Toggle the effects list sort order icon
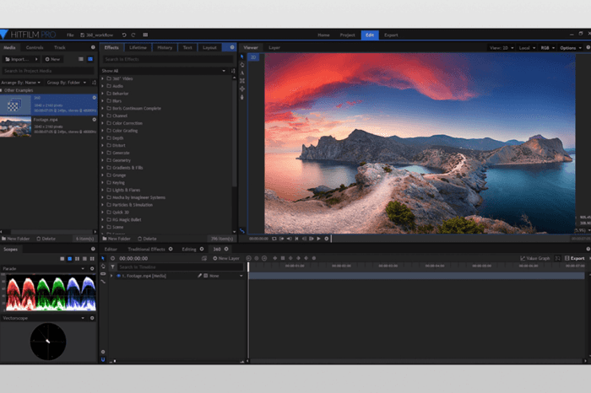The width and height of the screenshot is (591, 393). (x=233, y=71)
